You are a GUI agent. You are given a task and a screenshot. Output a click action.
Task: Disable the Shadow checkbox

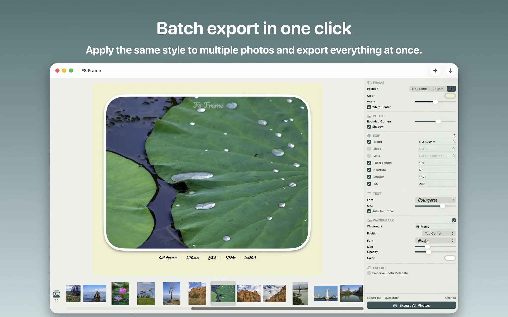pyautogui.click(x=369, y=127)
